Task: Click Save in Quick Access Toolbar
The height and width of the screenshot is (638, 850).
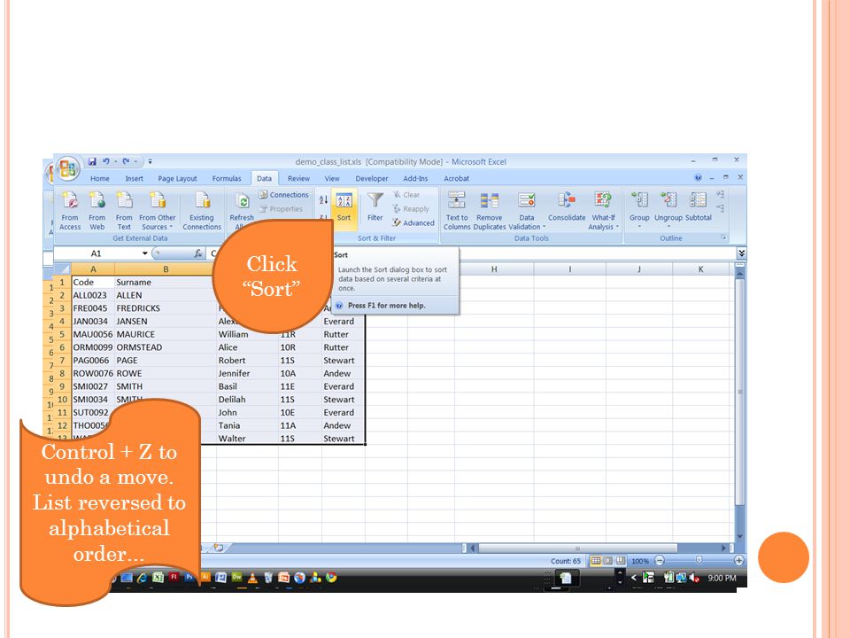Action: [92, 161]
